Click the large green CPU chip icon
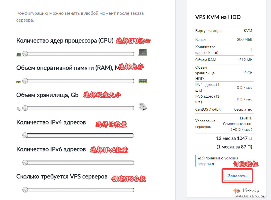 tap(143, 52)
